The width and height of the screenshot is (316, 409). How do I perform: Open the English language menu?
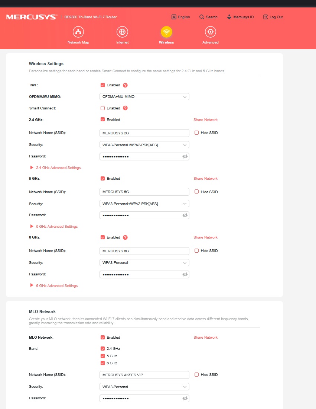[180, 17]
